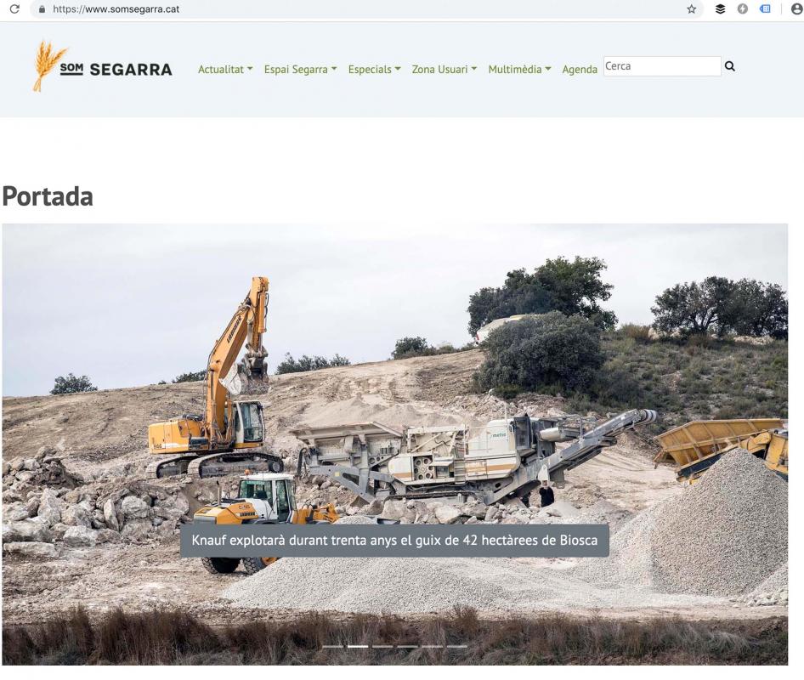The height and width of the screenshot is (680, 804).
Task: Open the Multimèdia menu
Action: coord(519,70)
